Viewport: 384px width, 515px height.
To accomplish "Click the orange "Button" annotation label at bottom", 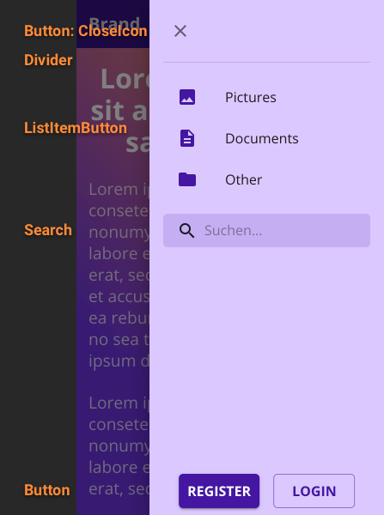I will [x=47, y=490].
